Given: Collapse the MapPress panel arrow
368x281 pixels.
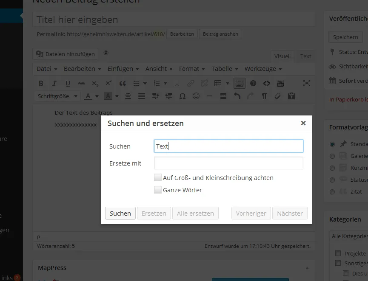Looking at the screenshot, I should pyautogui.click(x=307, y=268).
